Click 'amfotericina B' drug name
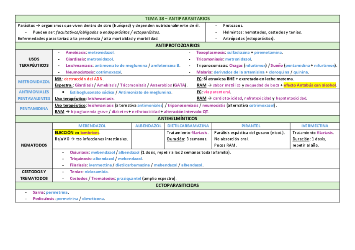The width and height of the screenshot is (355, 250). 165,66
